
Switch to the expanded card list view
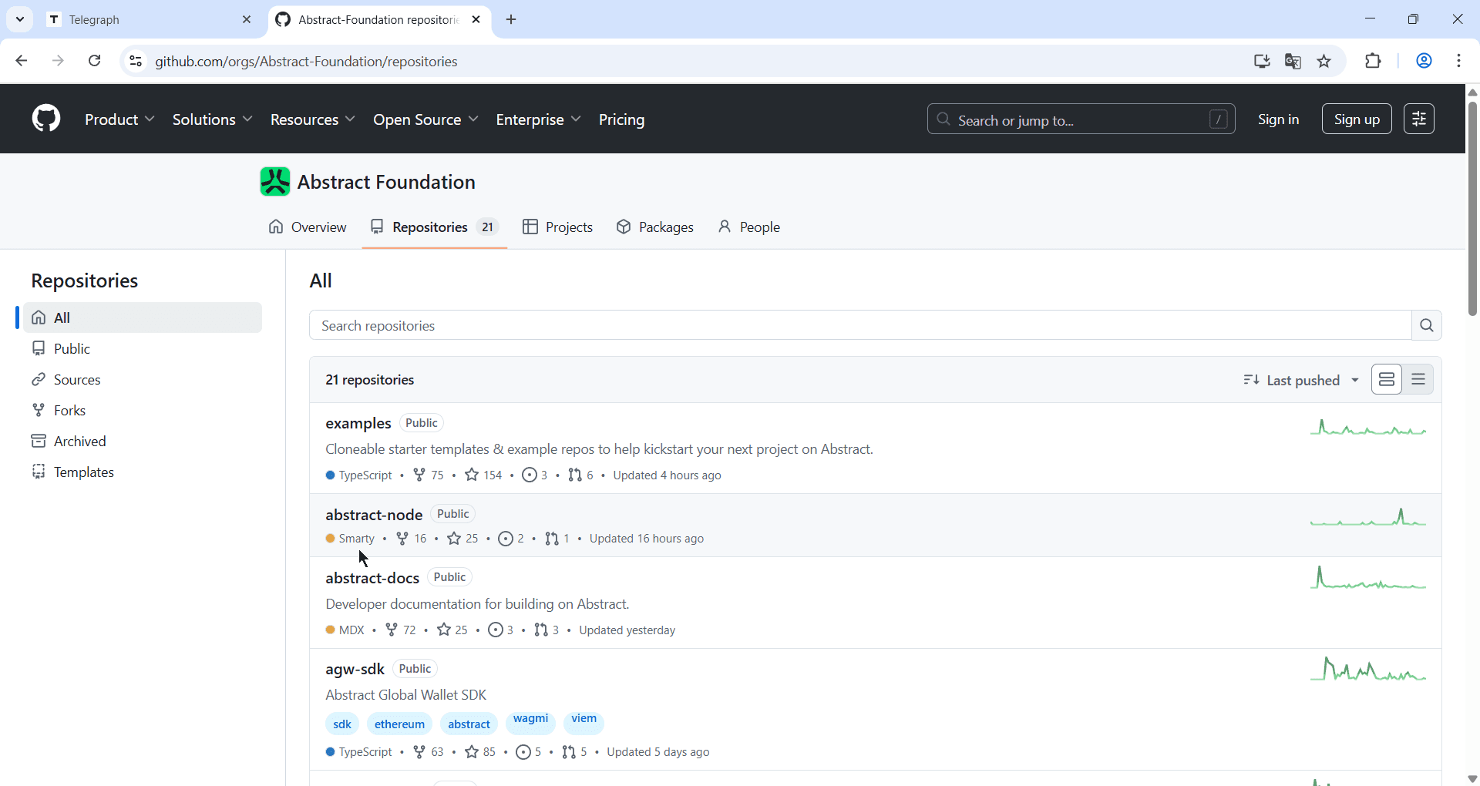coord(1387,380)
